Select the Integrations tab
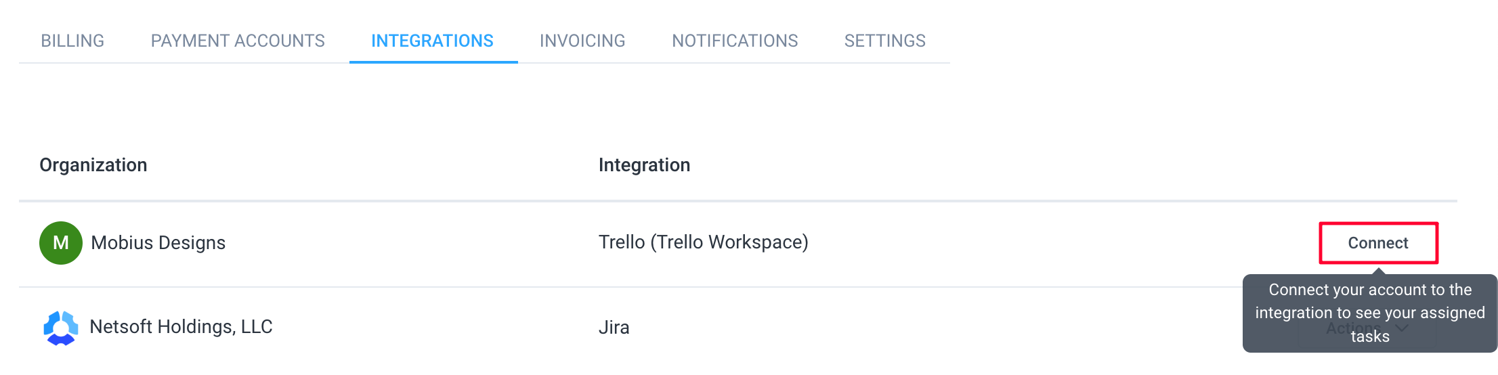Screen dimensions: 1498x375 point(432,41)
